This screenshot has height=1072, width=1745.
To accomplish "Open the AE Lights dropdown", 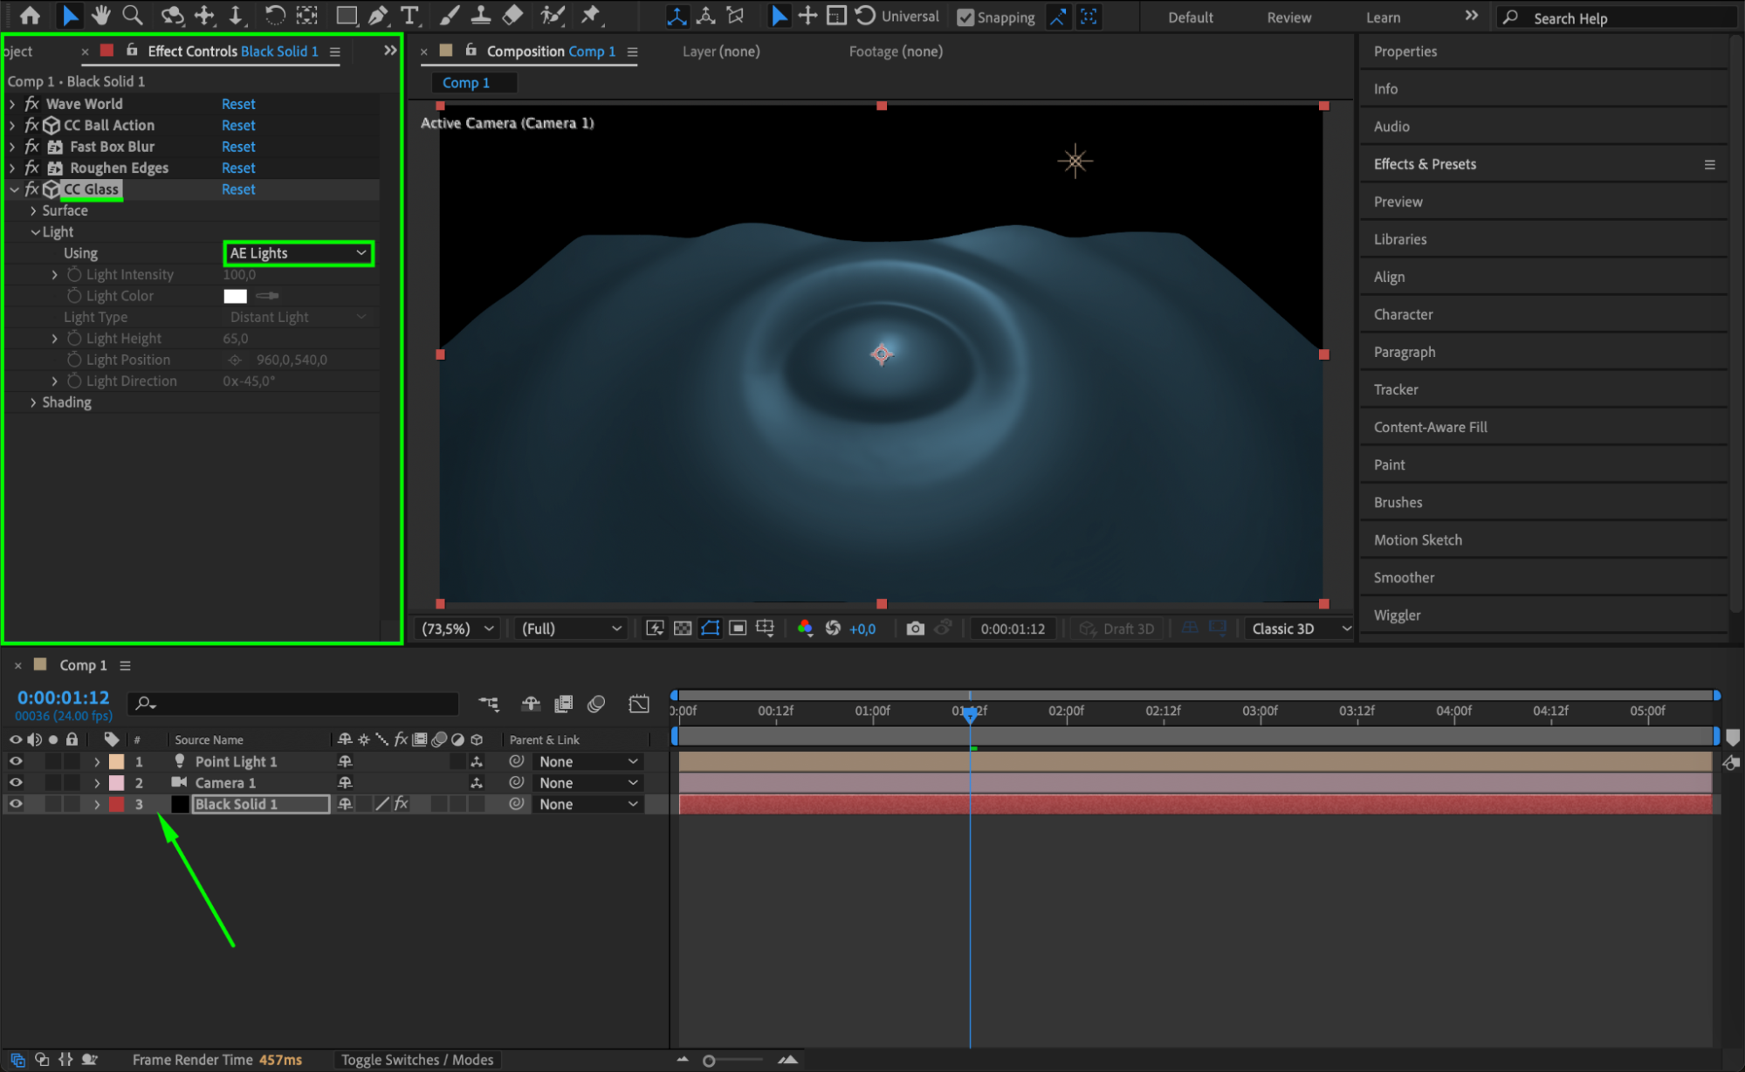I will 299,253.
